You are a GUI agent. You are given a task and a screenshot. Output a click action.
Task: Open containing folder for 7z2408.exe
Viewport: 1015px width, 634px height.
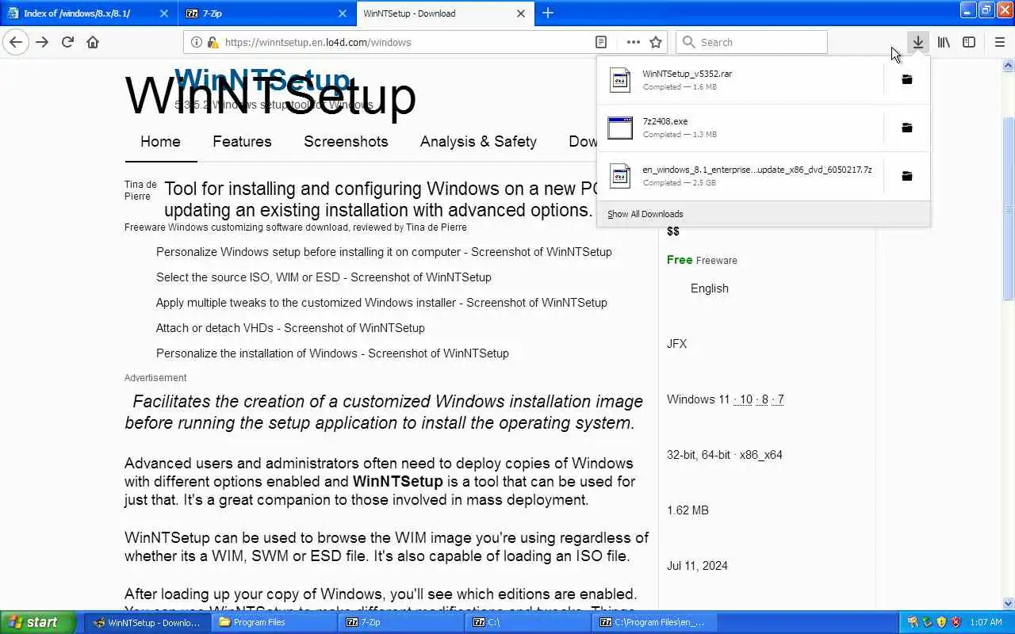907,128
